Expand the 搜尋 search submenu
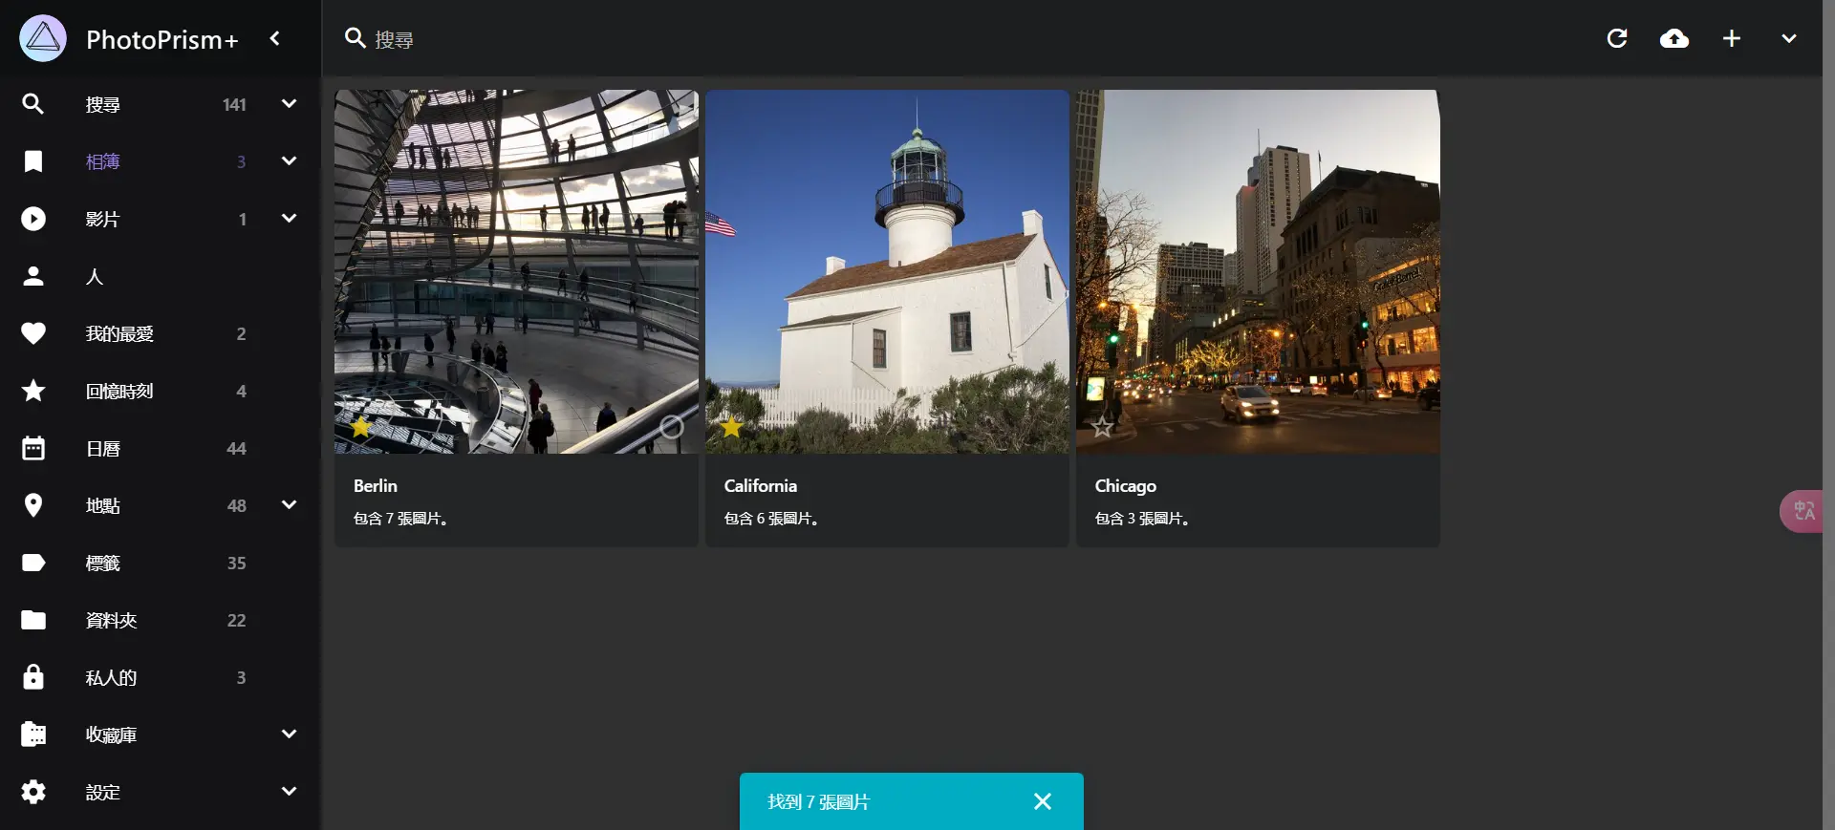Viewport: 1835px width, 830px height. coord(289,104)
